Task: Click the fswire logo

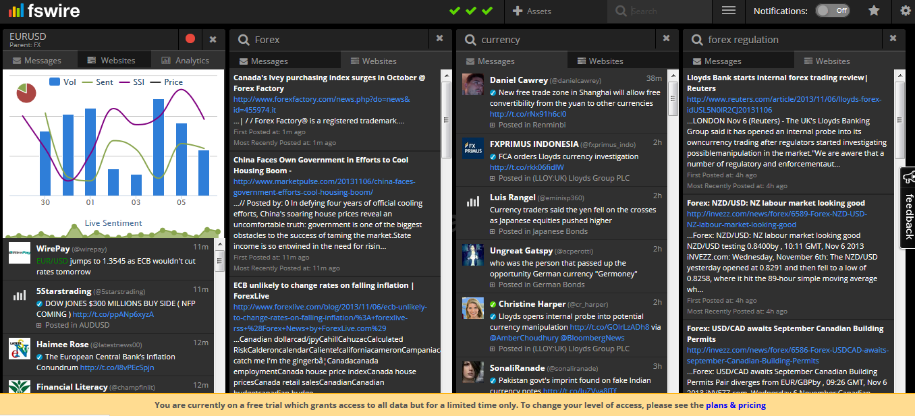Action: click(45, 11)
